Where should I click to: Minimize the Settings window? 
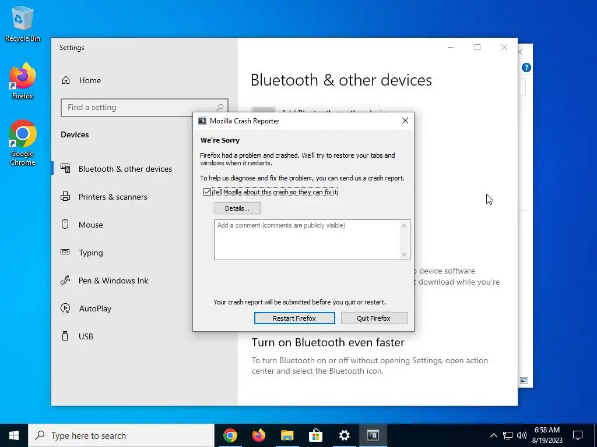coord(451,47)
